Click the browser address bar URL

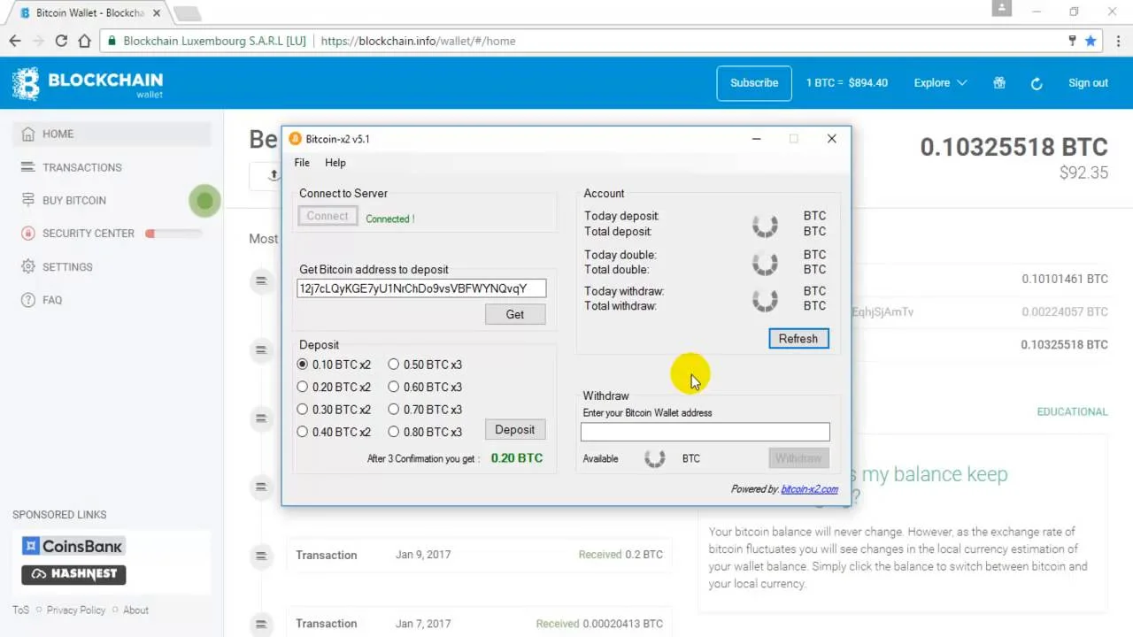[x=418, y=41]
